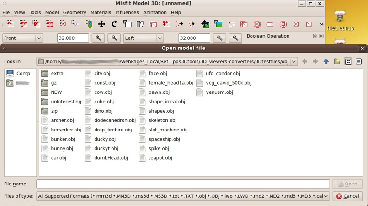Float the Boolean Operation panel
Viewport: 368px width, 206px height.
315,36
